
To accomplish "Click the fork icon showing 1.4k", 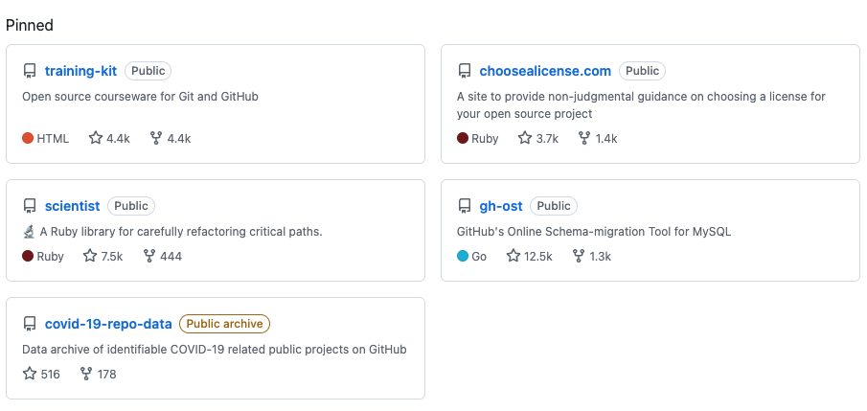I will [x=583, y=138].
